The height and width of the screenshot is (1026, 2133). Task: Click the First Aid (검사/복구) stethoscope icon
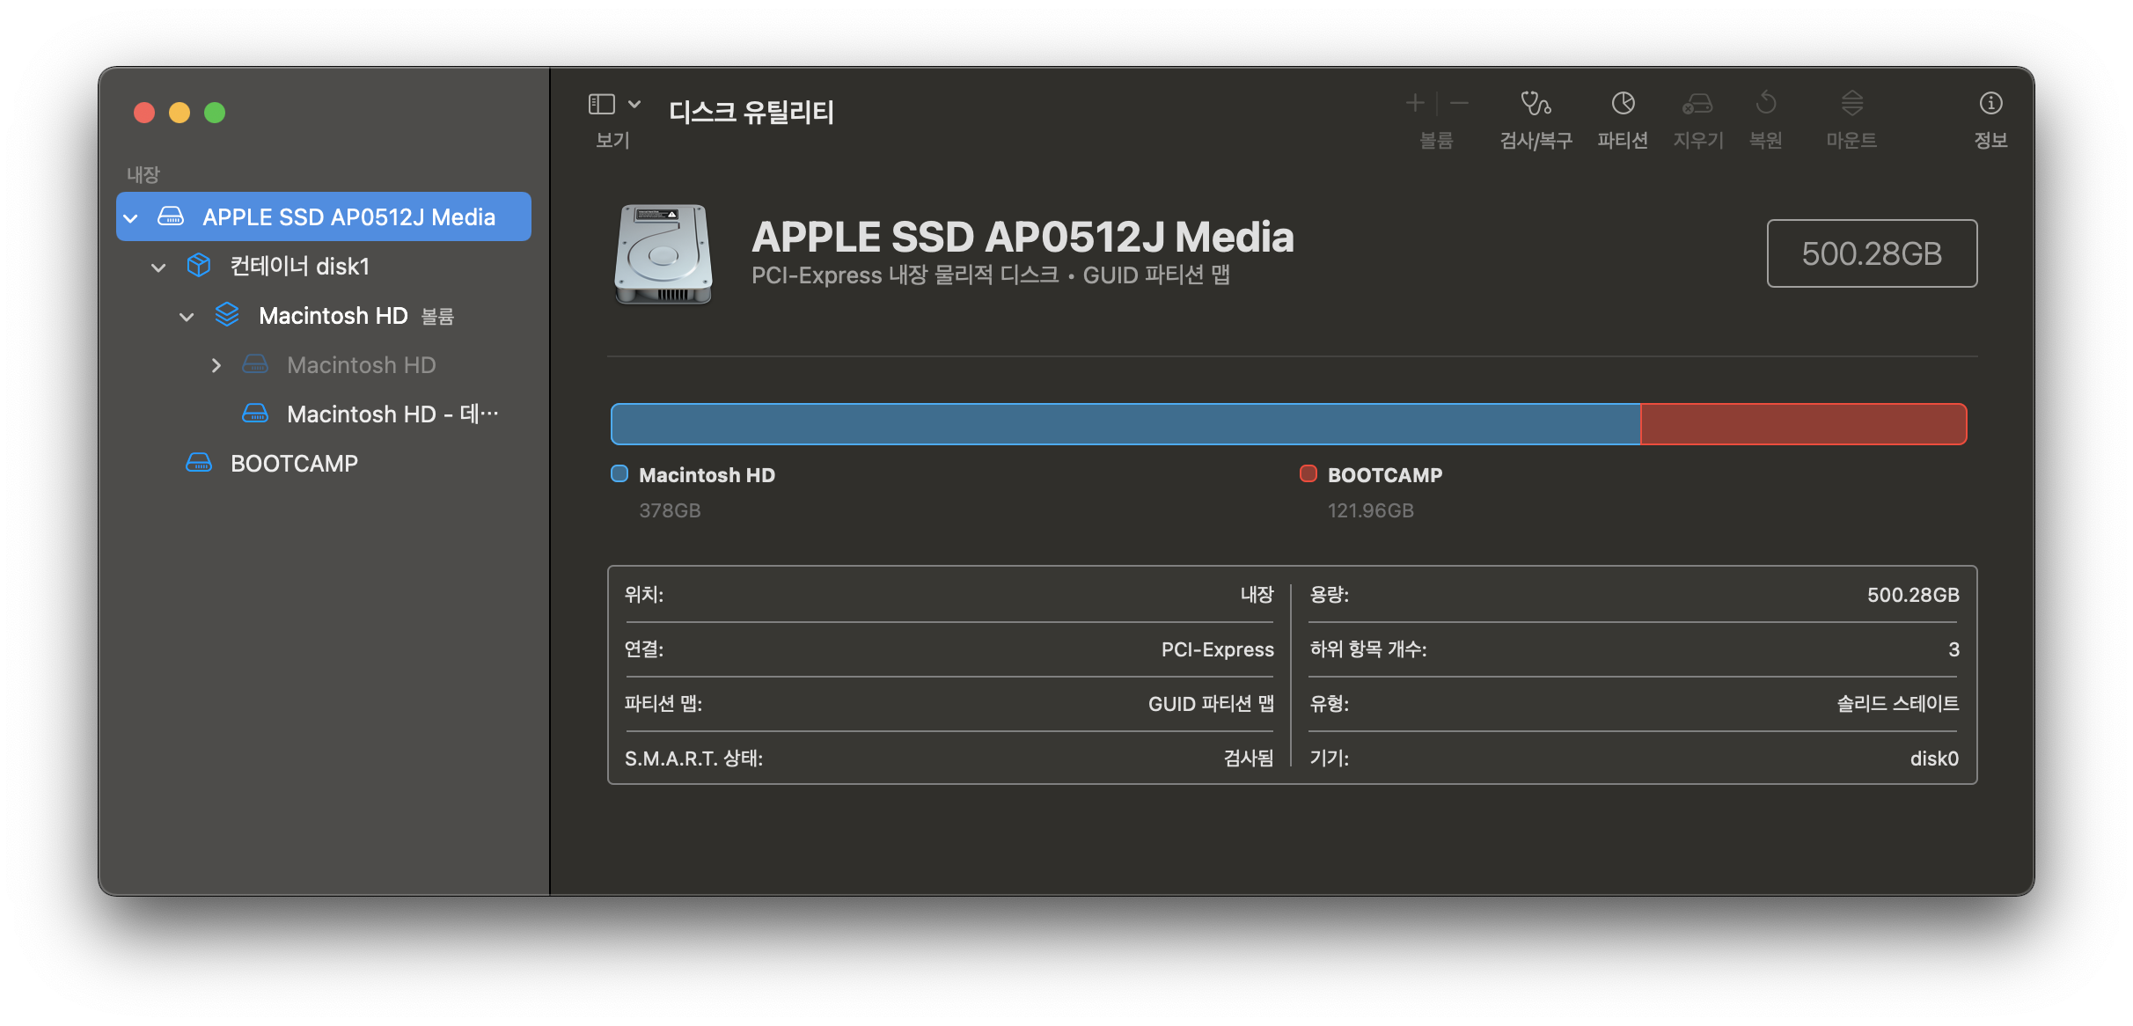(1536, 104)
